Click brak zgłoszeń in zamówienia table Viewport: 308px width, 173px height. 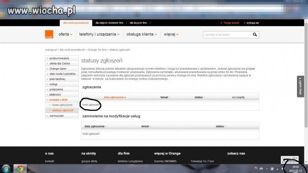pyautogui.click(x=91, y=134)
